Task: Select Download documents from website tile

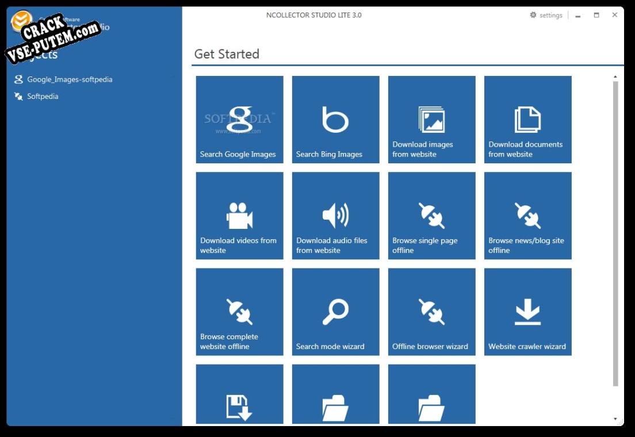Action: [527, 120]
